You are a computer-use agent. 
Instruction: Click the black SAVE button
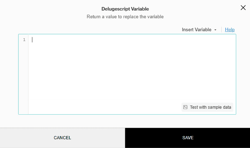(188, 138)
